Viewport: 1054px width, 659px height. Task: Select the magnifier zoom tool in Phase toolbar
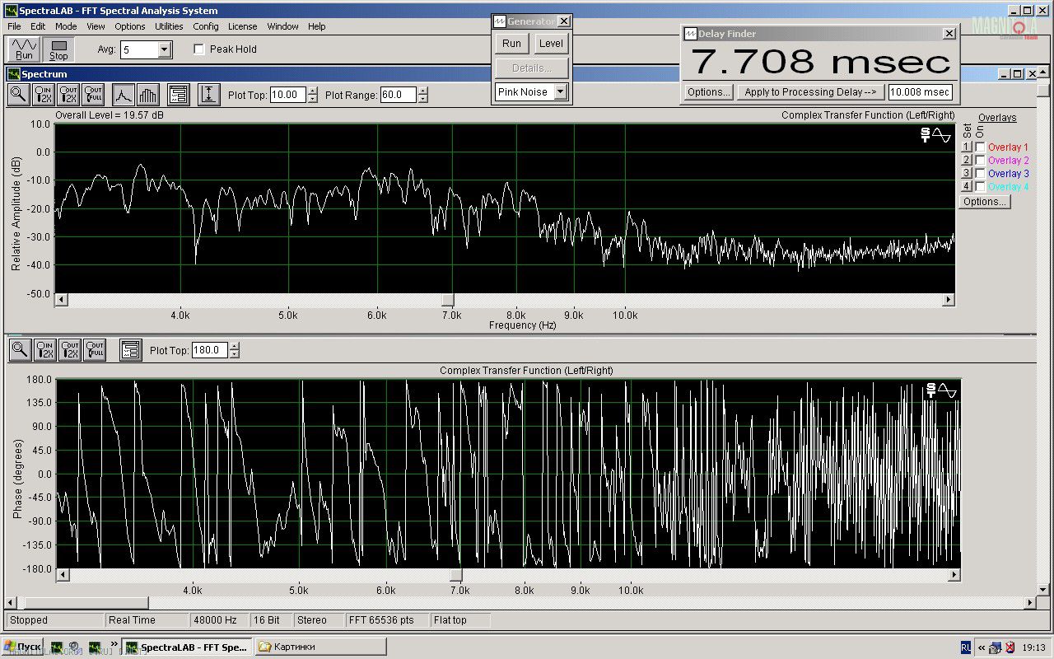click(20, 350)
